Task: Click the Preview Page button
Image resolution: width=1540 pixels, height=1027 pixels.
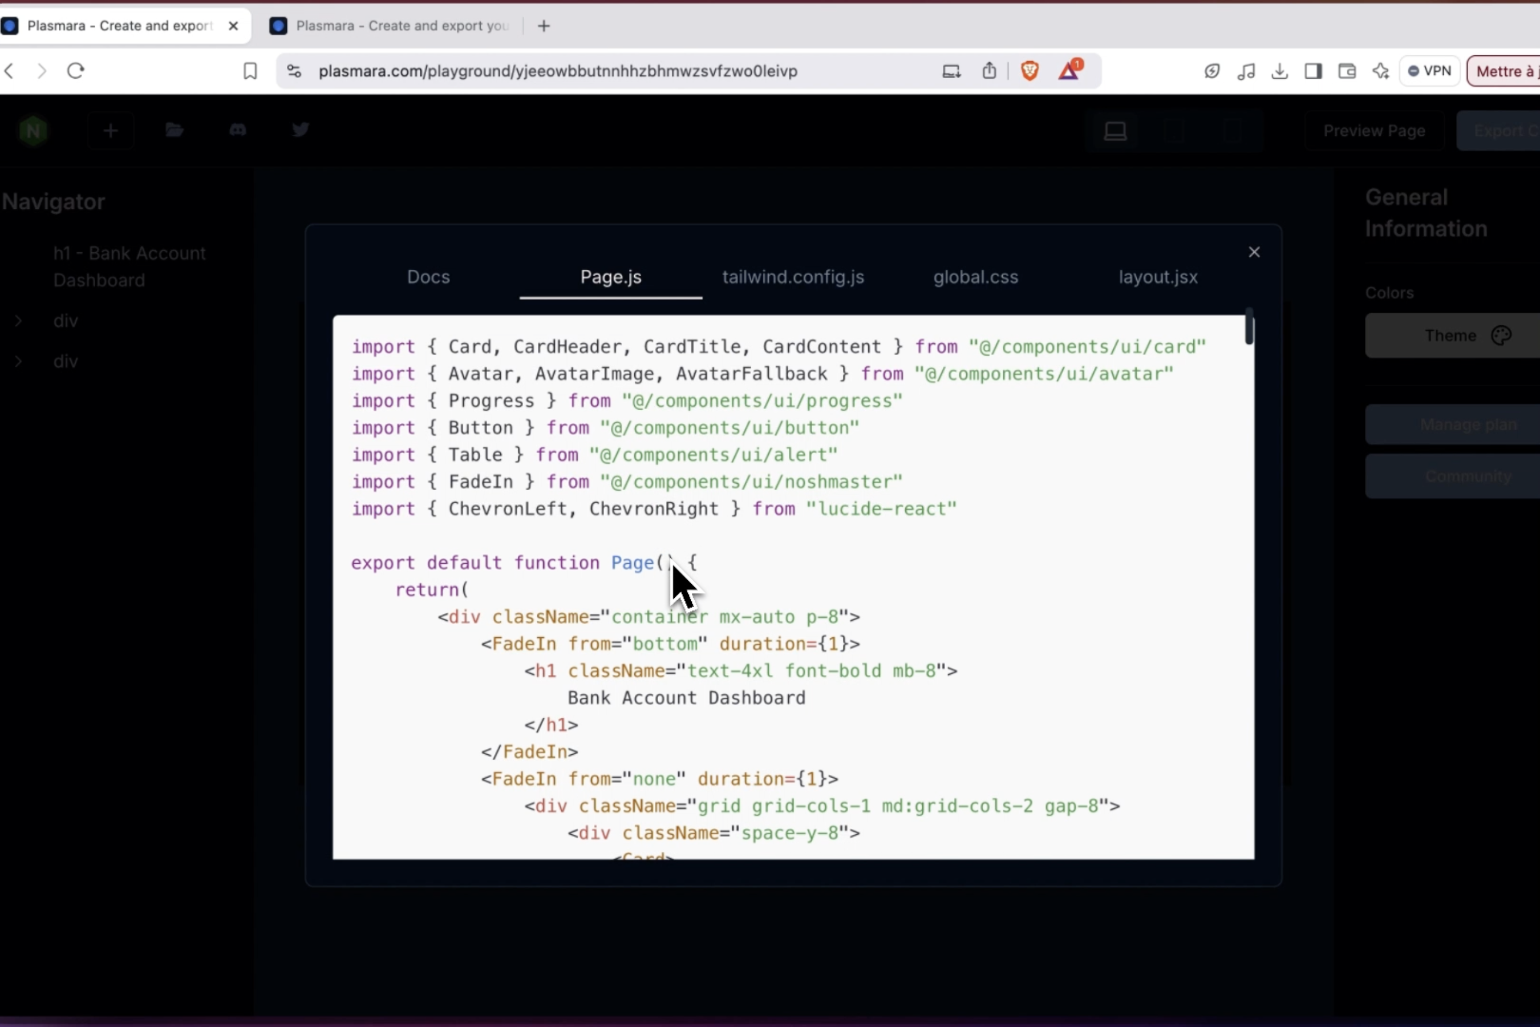Action: point(1375,131)
